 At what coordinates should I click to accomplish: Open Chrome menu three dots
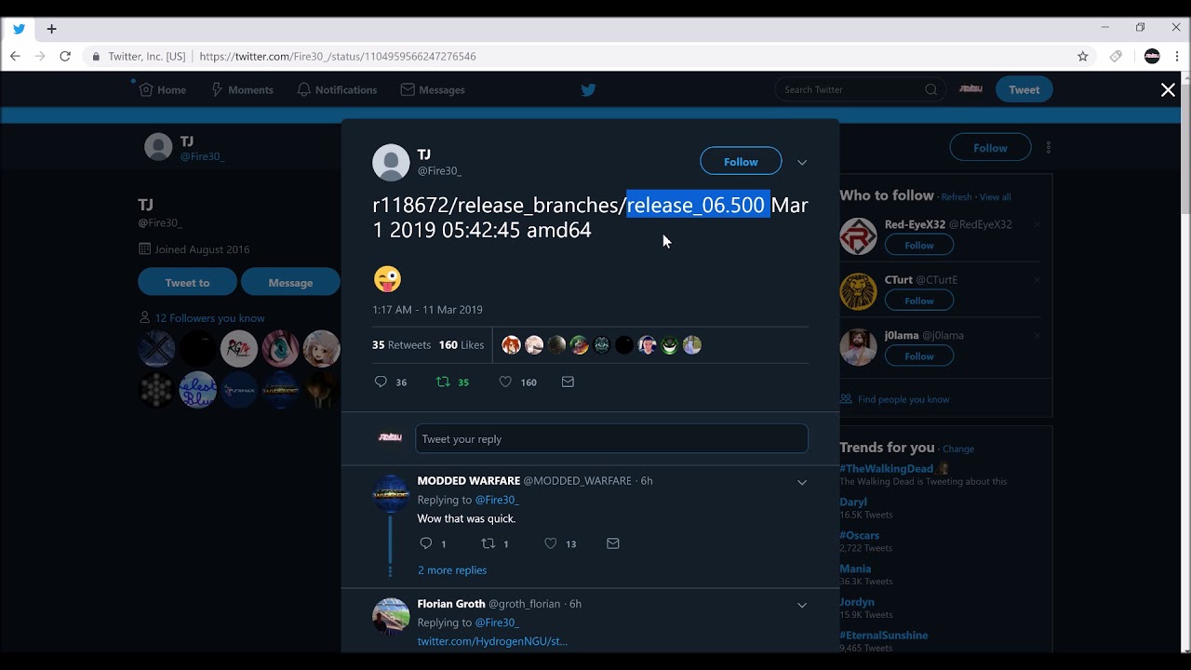[1177, 56]
